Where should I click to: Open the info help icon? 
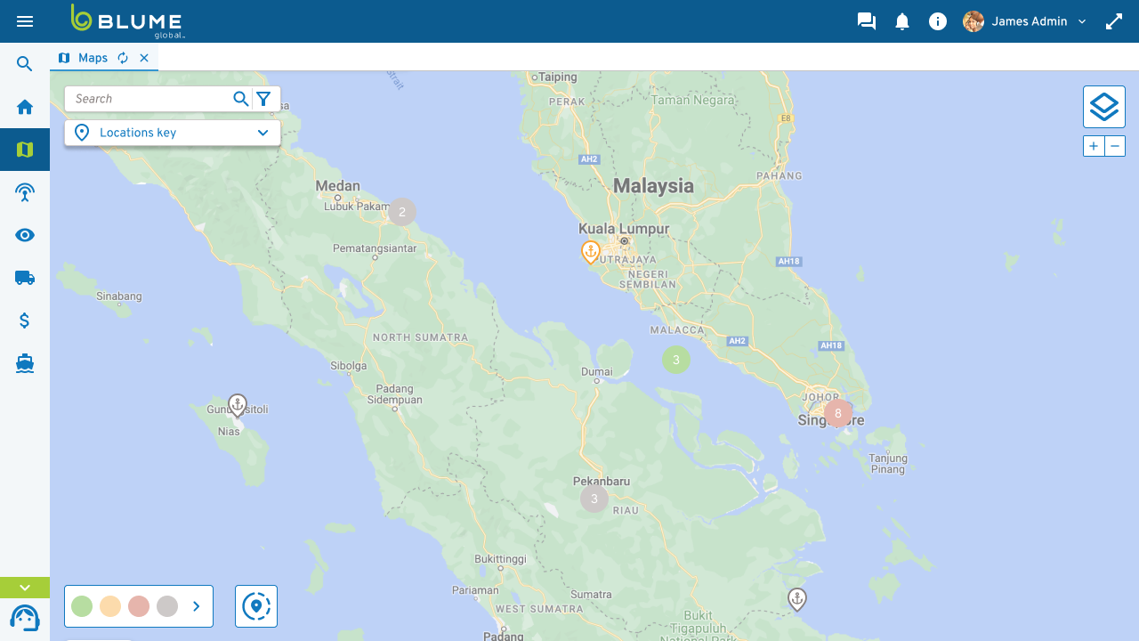[x=938, y=21]
